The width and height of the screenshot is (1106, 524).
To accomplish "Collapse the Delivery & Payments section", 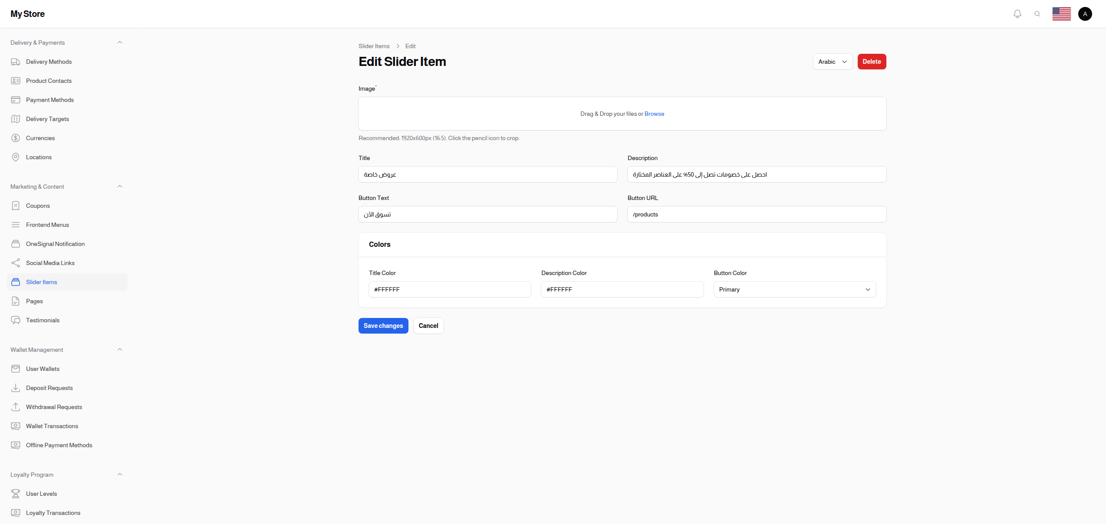I will (120, 43).
